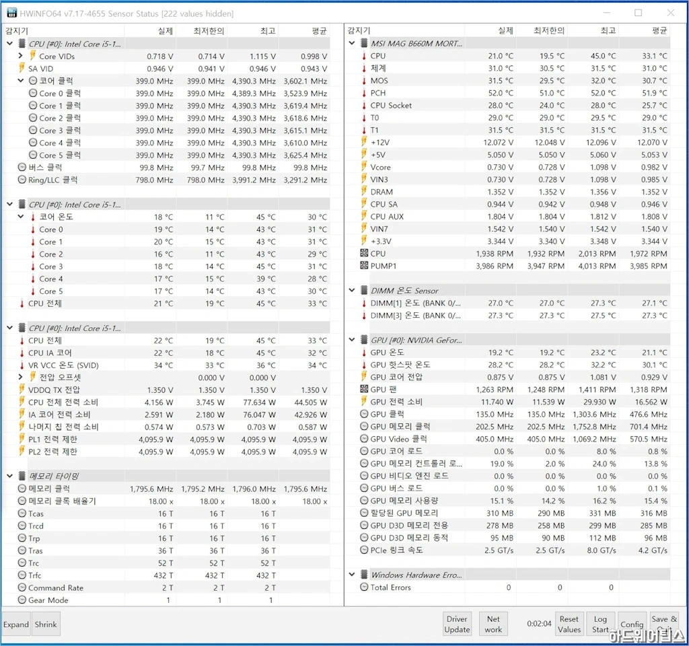Viewport: 689px width, 646px height.
Task: Click the icon next to Gear Mode
Action: tap(22, 600)
